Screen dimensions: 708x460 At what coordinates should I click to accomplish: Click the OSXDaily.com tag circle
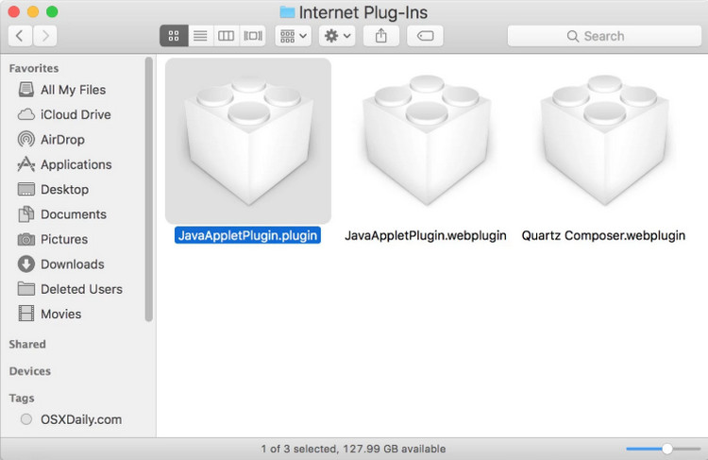(26, 419)
